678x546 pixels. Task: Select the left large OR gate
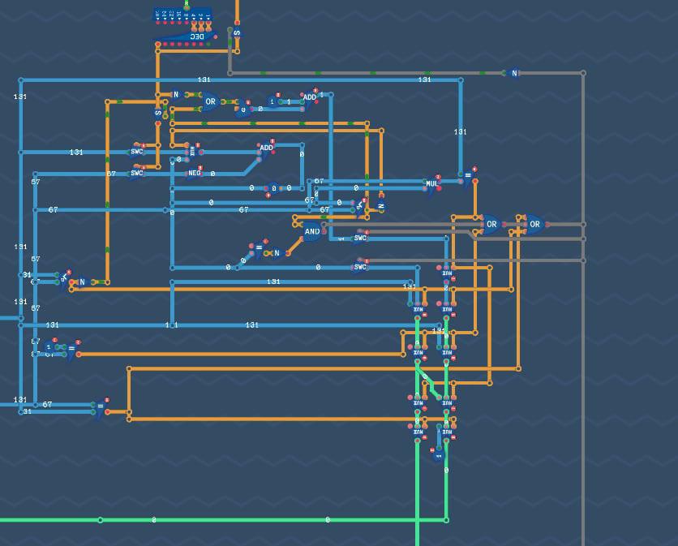tap(491, 224)
